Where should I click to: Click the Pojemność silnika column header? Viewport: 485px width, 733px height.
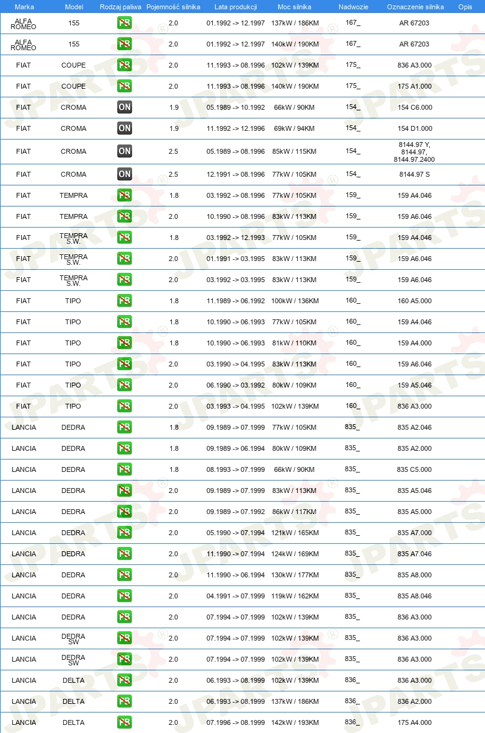click(x=173, y=7)
